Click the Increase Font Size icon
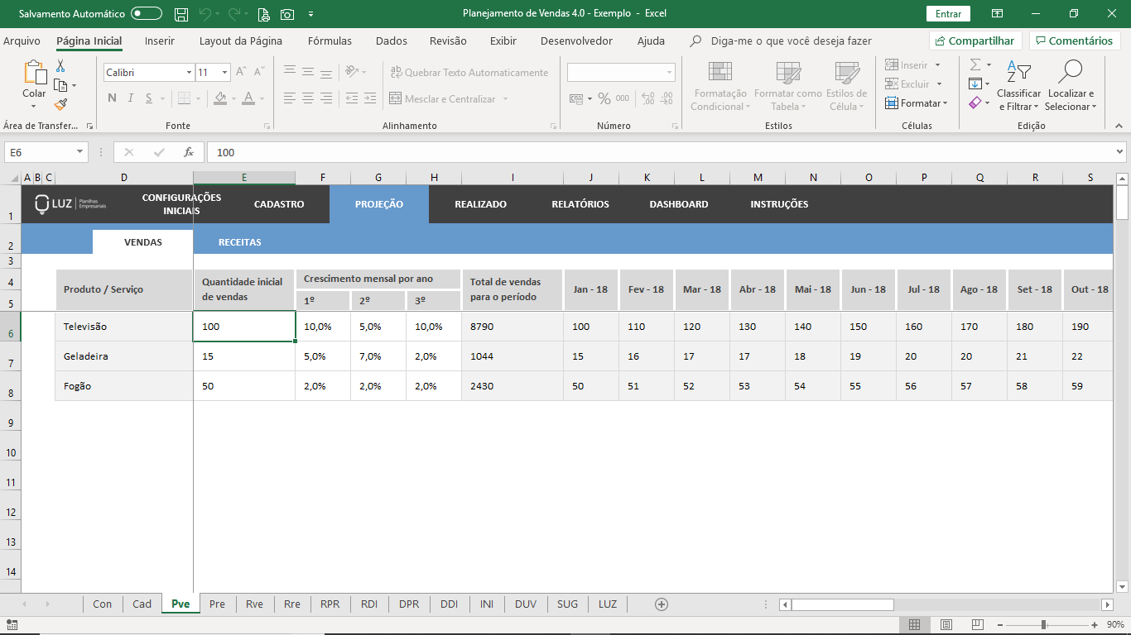1131x635 pixels. 241,73
